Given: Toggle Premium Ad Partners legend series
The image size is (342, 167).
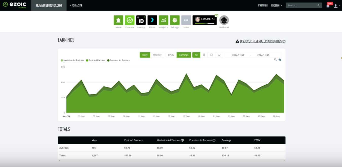Looking at the screenshot, I should point(118,60).
